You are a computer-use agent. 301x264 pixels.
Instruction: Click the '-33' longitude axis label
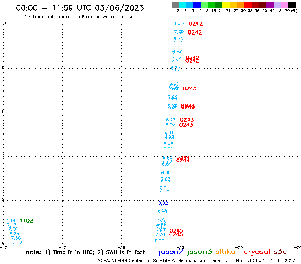tap(239, 247)
